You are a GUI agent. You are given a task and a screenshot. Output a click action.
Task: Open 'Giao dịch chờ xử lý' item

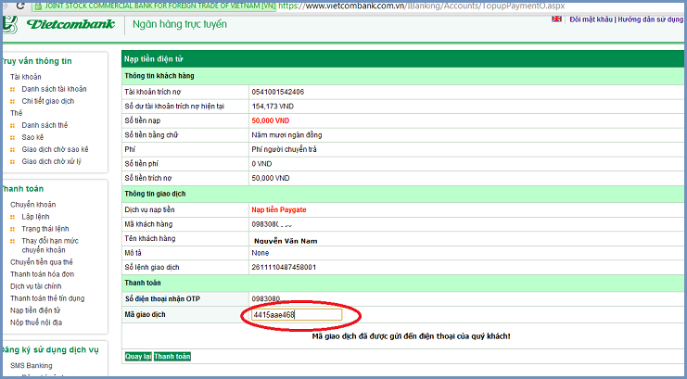[53, 161]
